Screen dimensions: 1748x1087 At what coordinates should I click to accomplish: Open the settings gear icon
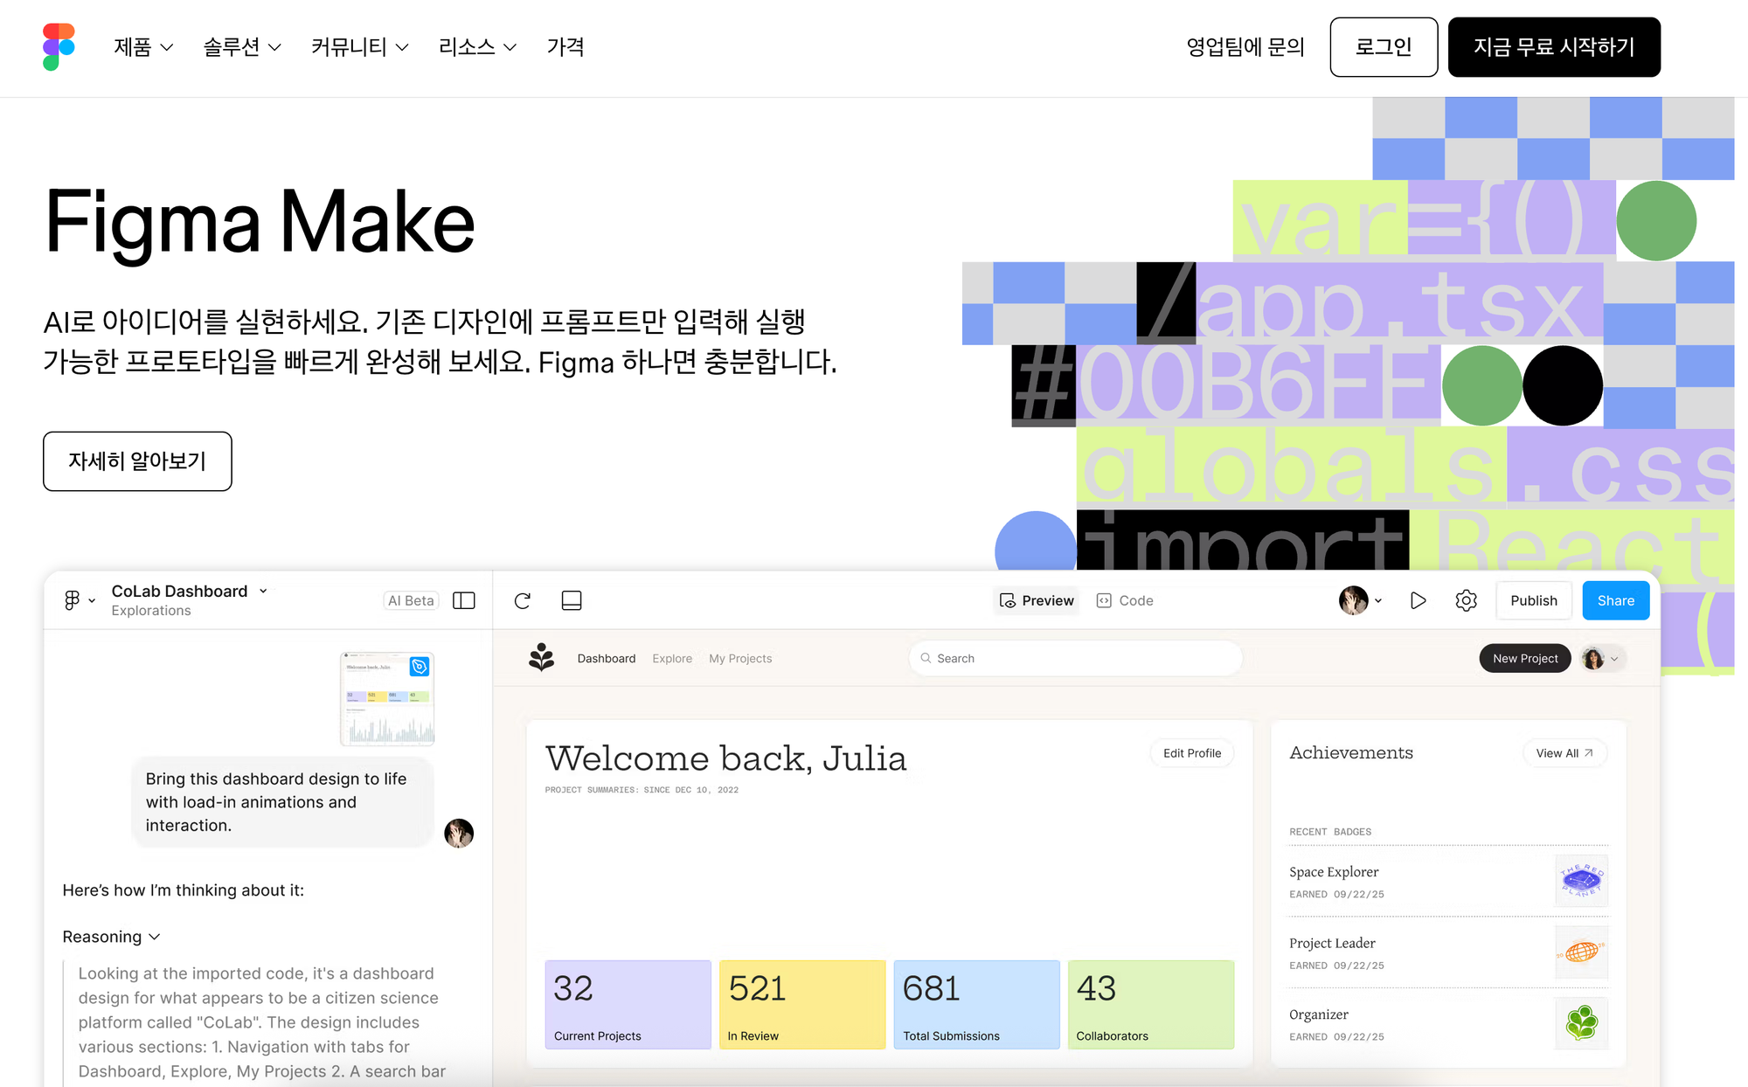[1467, 600]
